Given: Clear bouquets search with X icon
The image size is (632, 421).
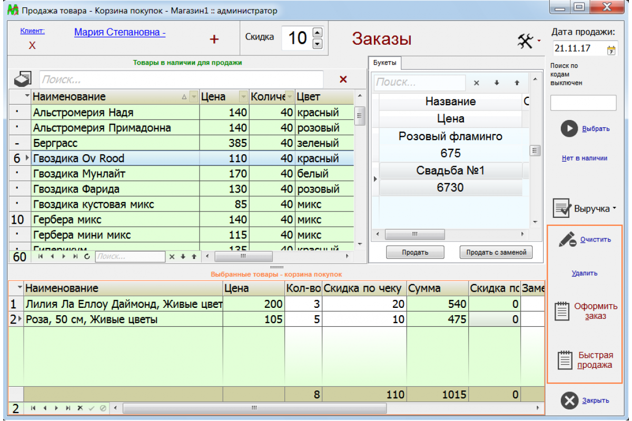Looking at the screenshot, I should click(476, 83).
